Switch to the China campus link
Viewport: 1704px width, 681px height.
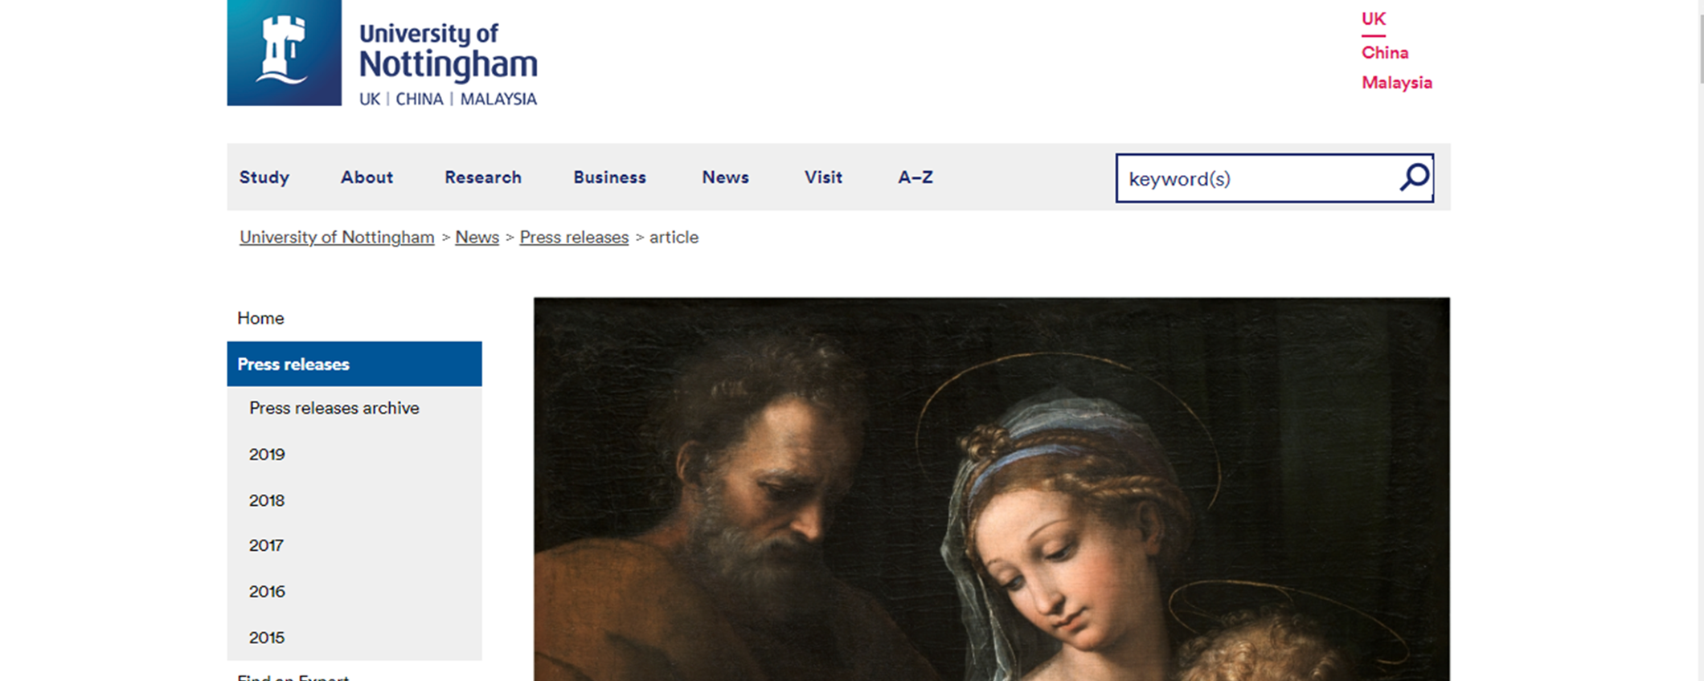pyautogui.click(x=1385, y=53)
